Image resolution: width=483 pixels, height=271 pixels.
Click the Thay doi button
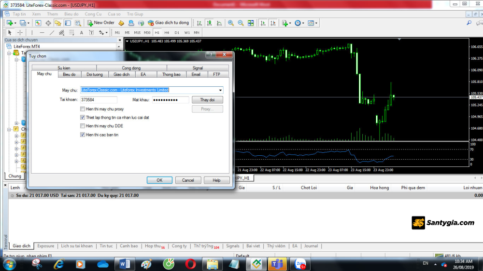point(207,100)
